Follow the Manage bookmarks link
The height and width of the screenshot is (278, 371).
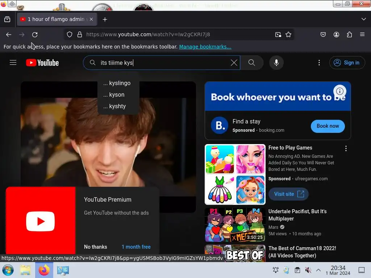tap(205, 47)
